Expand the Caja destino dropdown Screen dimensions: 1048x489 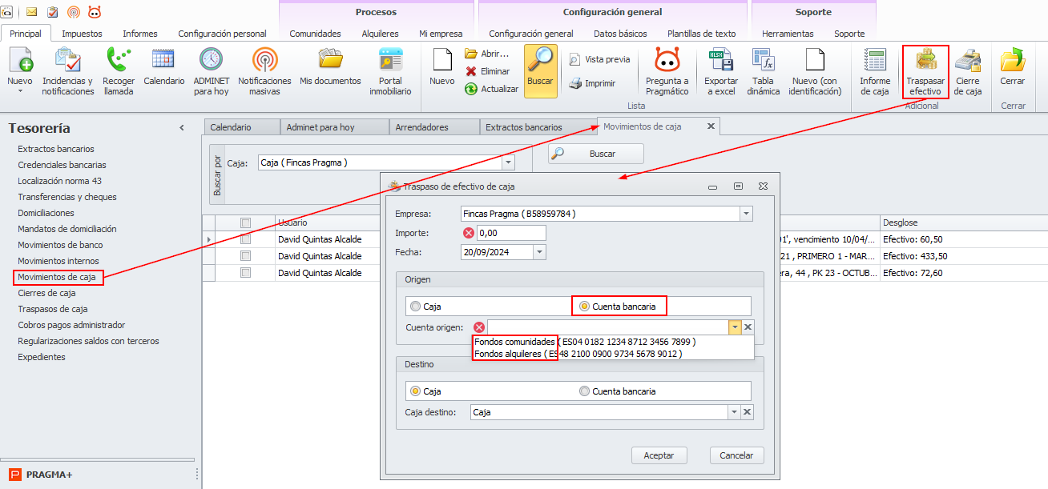coord(733,412)
